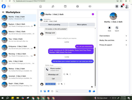The width and height of the screenshot is (132, 100).
Task: Bookmark this page with the star
Action: (x=121, y=1)
